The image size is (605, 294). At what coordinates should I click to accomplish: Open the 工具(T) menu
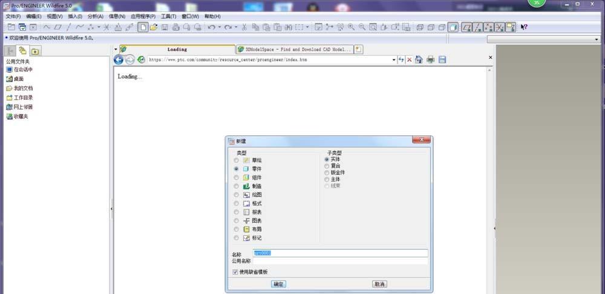(169, 16)
